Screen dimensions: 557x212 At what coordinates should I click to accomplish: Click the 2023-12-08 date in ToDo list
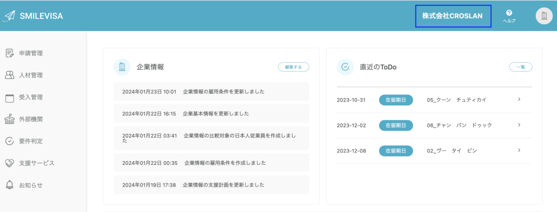pos(351,151)
